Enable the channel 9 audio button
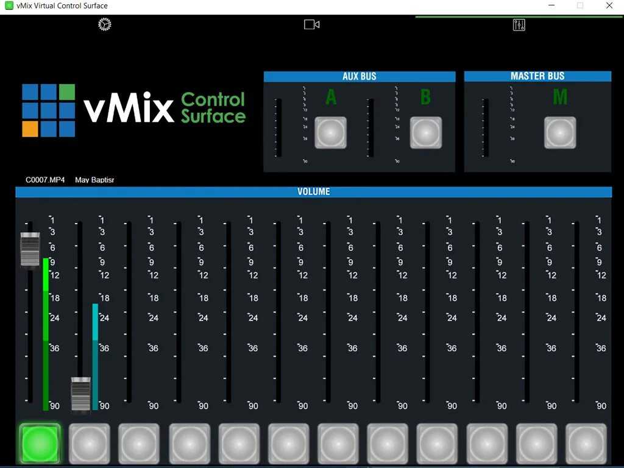Viewport: 624px width, 468px height. (x=437, y=444)
